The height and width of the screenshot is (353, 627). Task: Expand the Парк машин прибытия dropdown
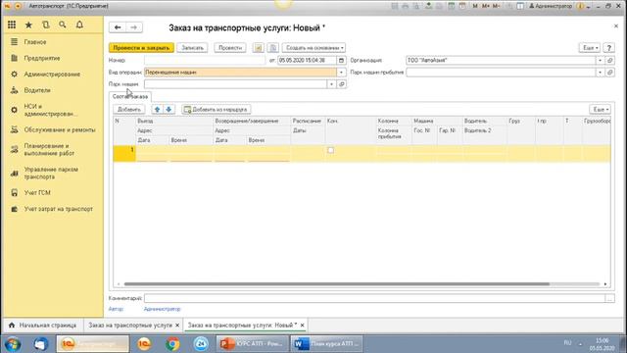tap(600, 73)
